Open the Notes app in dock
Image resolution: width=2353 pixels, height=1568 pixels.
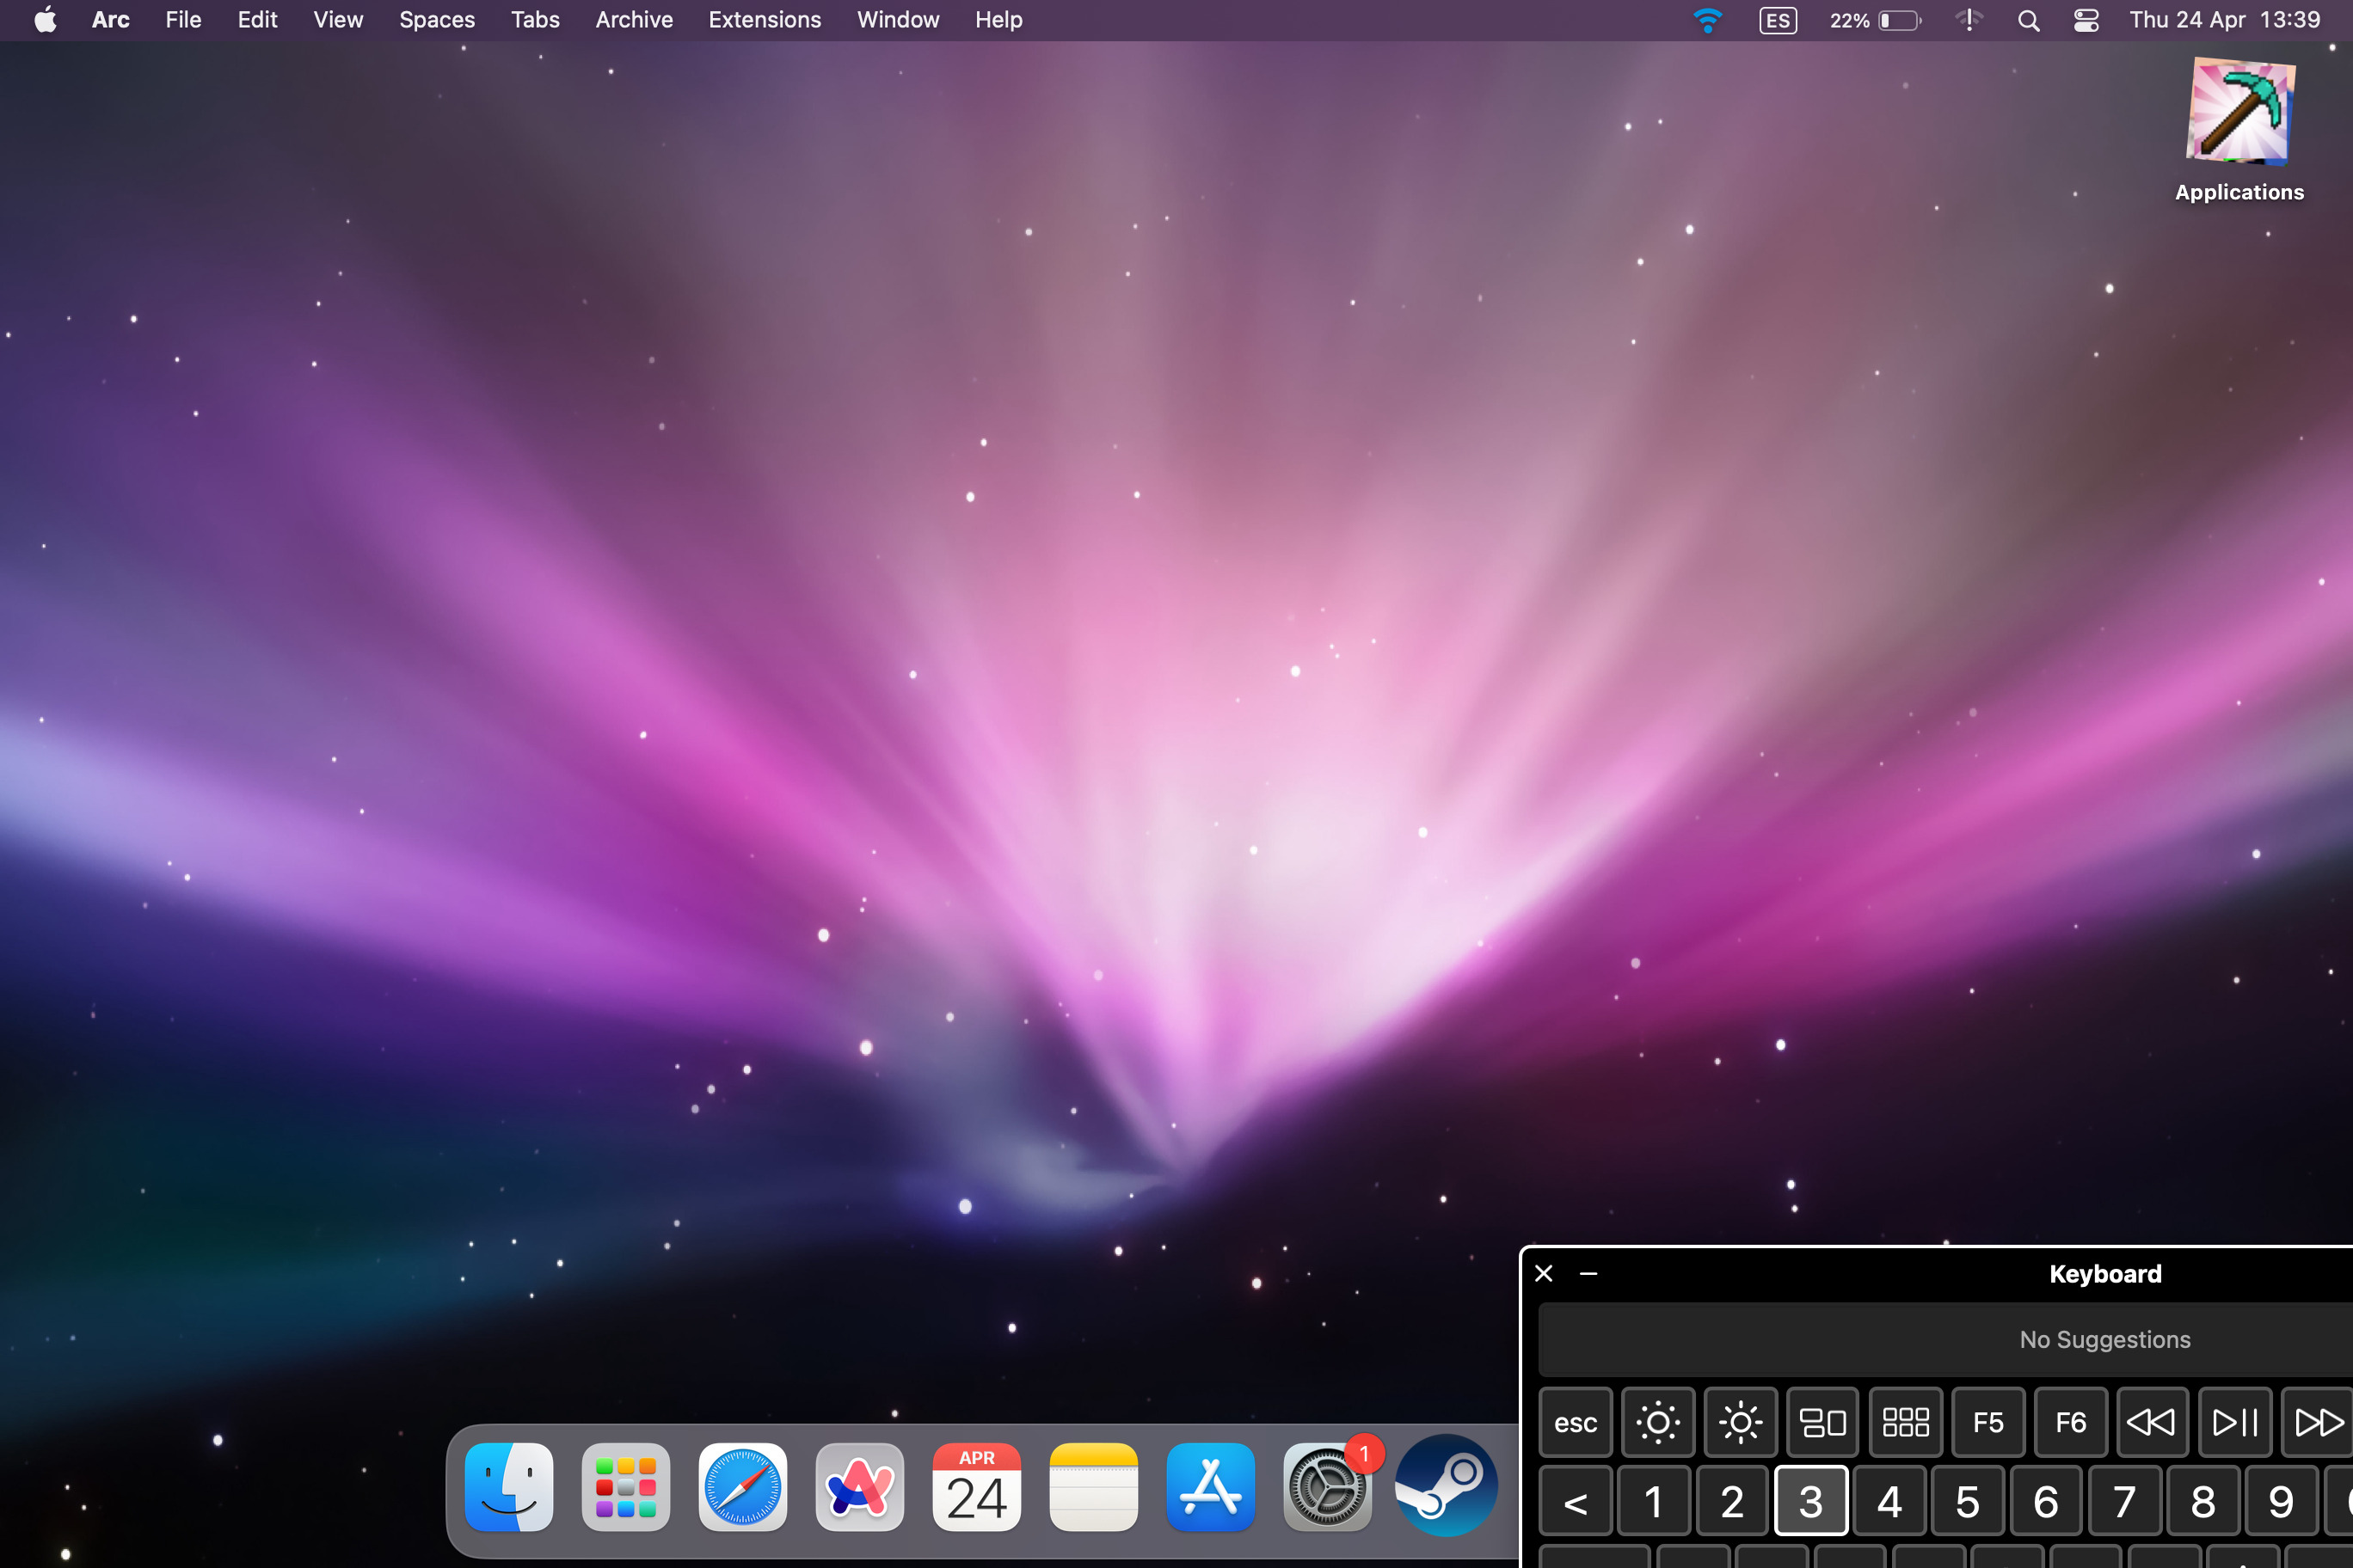pyautogui.click(x=1093, y=1487)
